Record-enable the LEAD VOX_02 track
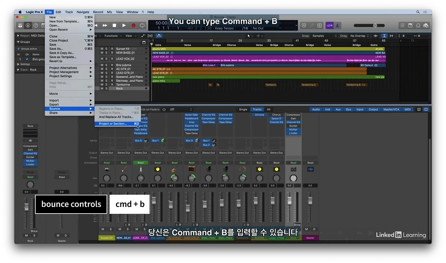This screenshot has width=446, height=263. tap(112, 59)
